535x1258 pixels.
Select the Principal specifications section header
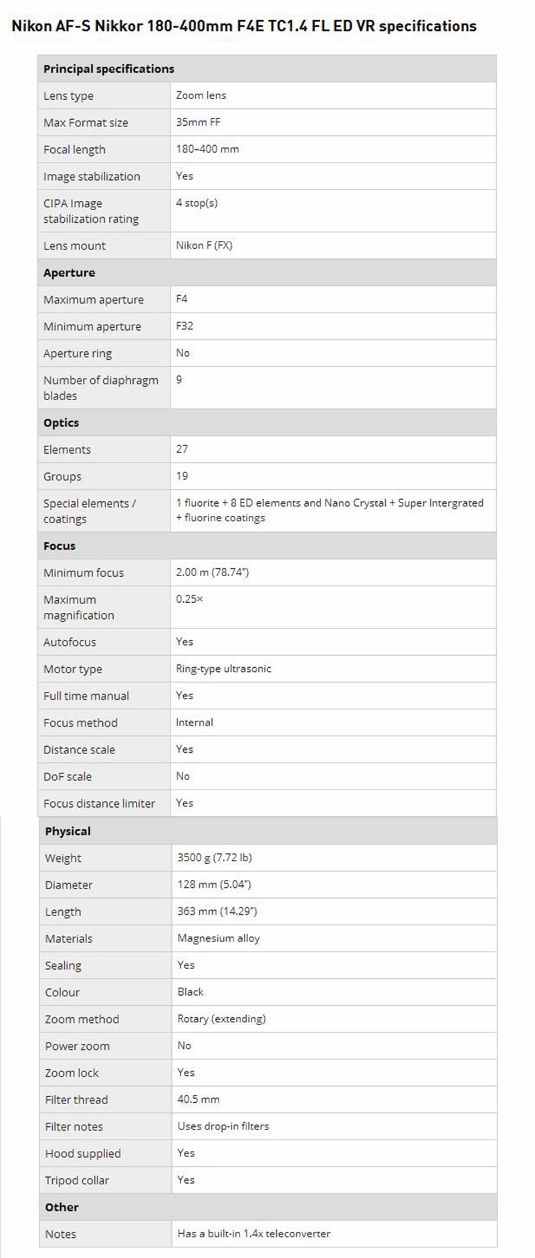pos(108,68)
